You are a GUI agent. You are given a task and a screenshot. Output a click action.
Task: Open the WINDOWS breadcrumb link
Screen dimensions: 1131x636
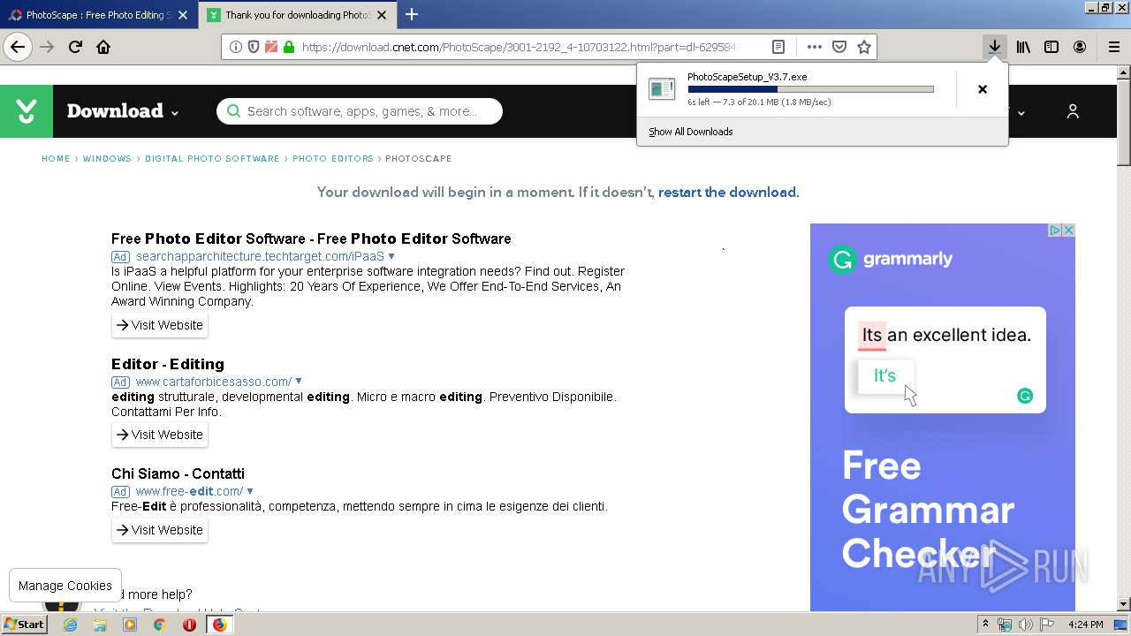[x=107, y=159]
